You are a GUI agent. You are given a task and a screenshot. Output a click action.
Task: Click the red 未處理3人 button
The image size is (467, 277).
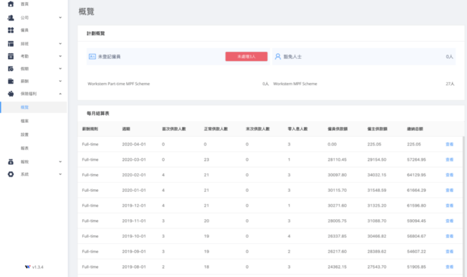coord(246,56)
